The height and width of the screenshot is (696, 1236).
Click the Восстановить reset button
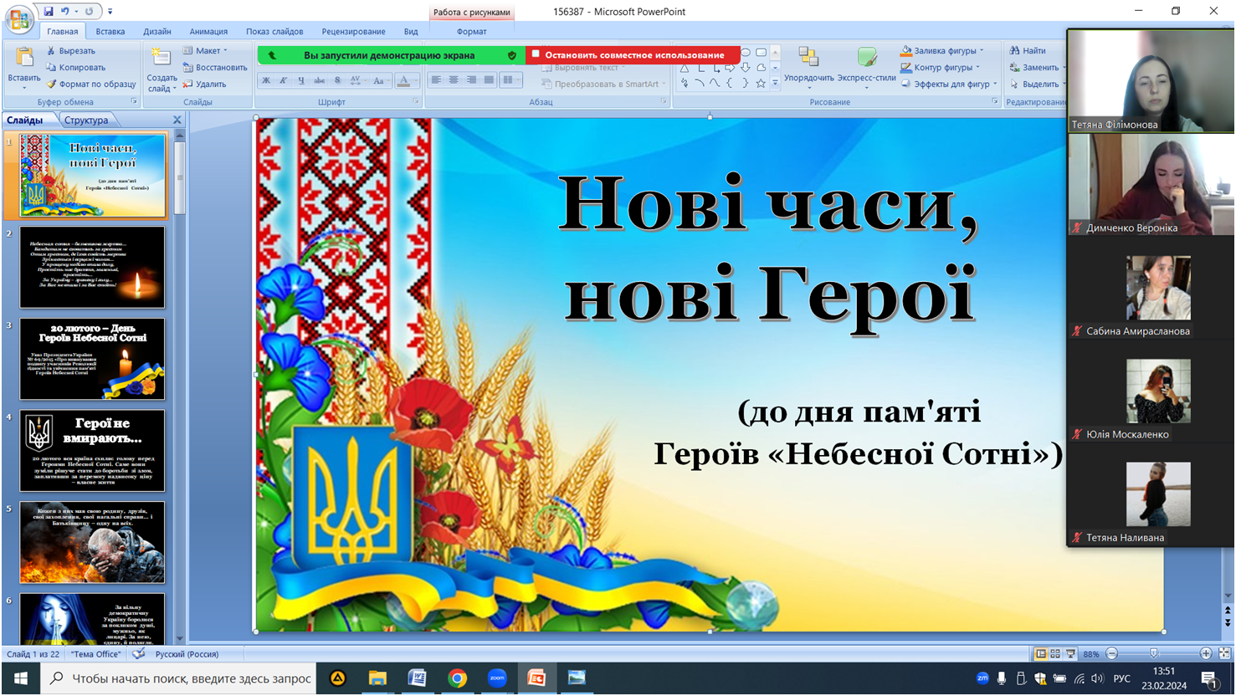[215, 68]
